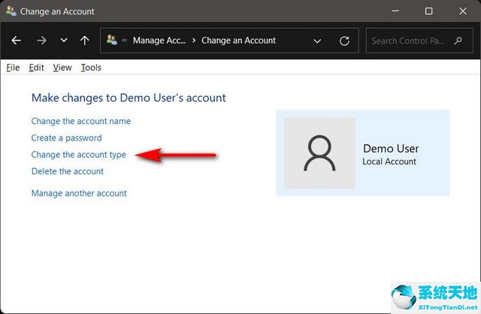Image resolution: width=481 pixels, height=314 pixels.
Task: Expand the chevron after Manage Acc... breadcrumb
Action: pyautogui.click(x=194, y=41)
